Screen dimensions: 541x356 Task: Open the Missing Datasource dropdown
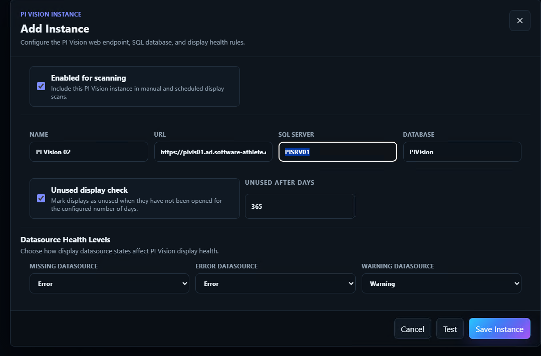(x=109, y=283)
